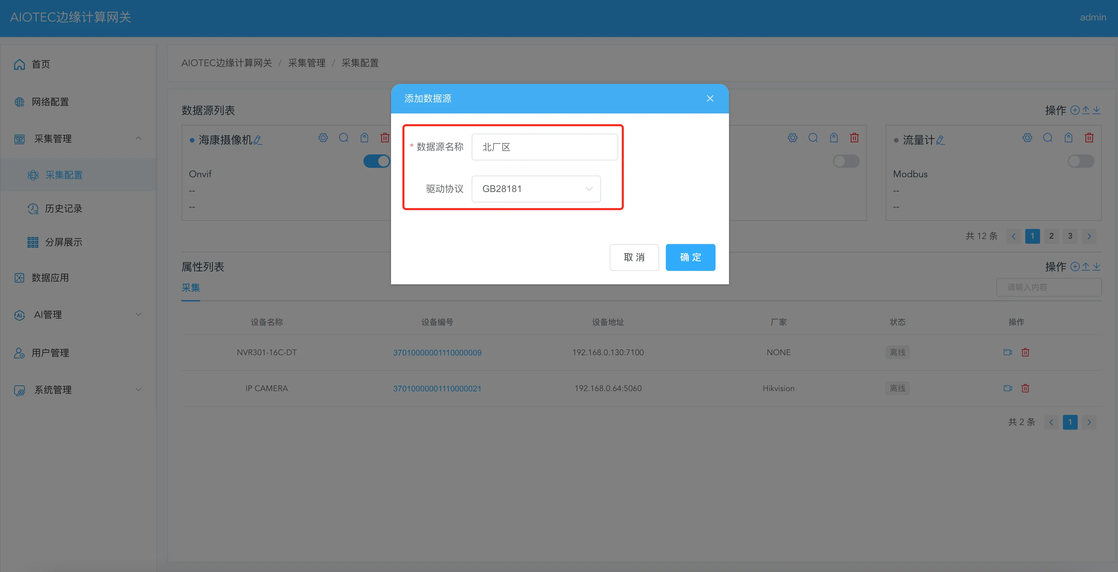The width and height of the screenshot is (1118, 572).
Task: Click the 确定 button
Action: click(x=690, y=257)
